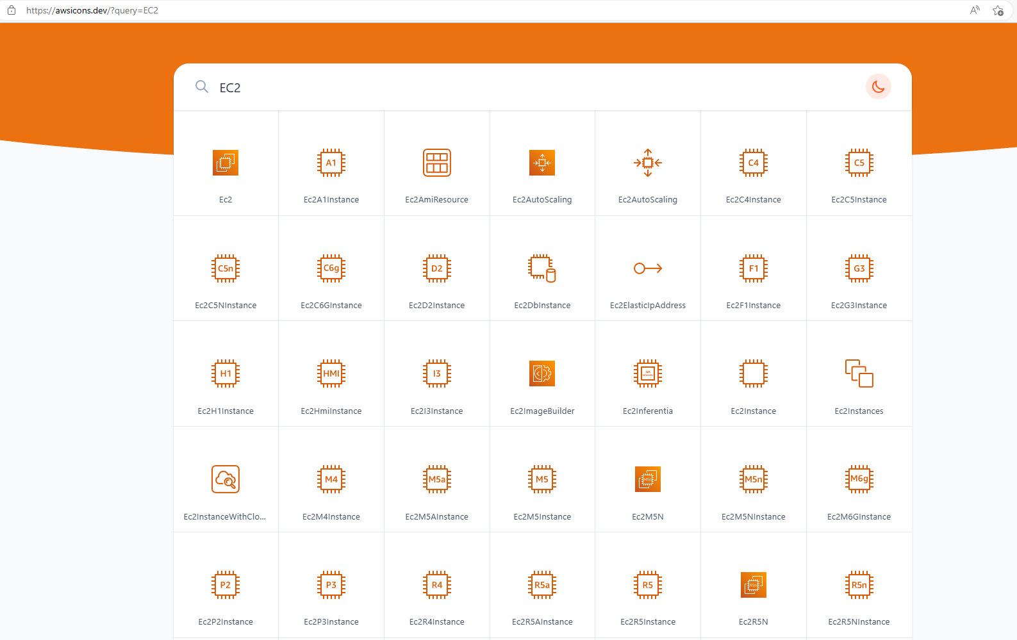Select the M4 instance chip icon
Image resolution: width=1017 pixels, height=640 pixels.
click(x=331, y=479)
